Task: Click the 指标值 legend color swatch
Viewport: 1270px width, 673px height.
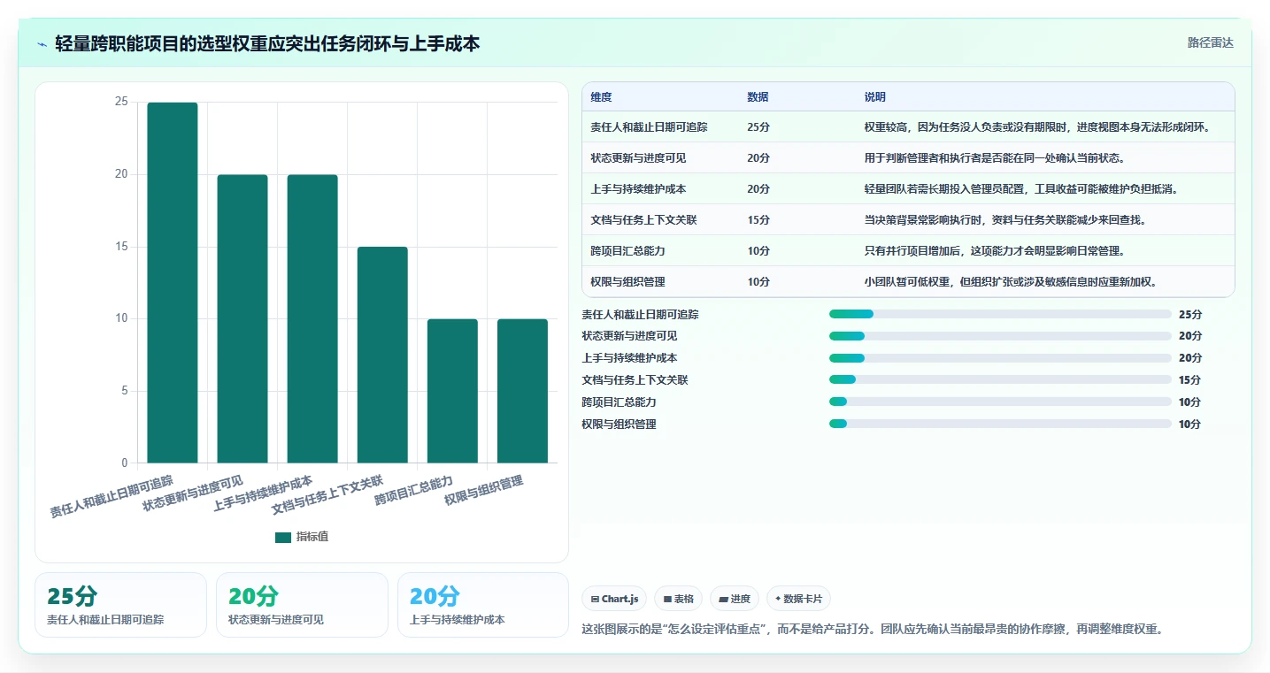Action: pos(283,537)
